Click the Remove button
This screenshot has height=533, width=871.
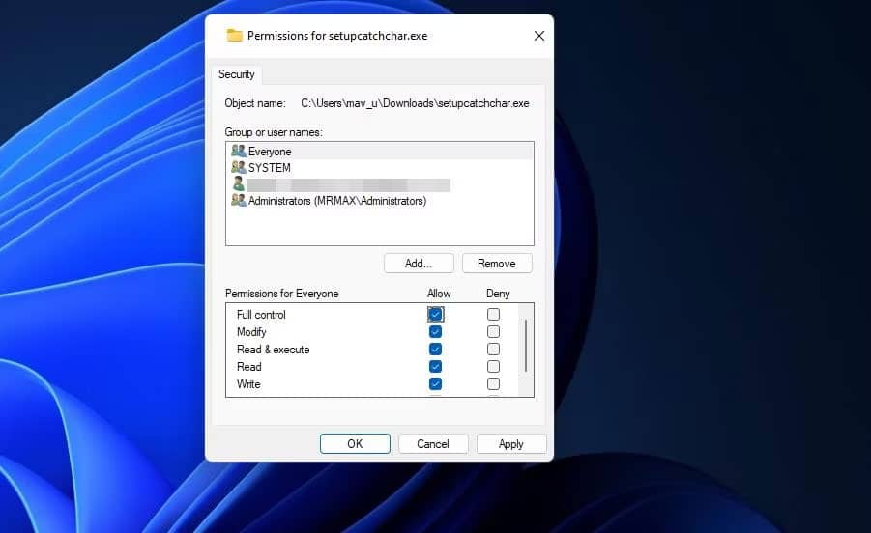coord(497,264)
